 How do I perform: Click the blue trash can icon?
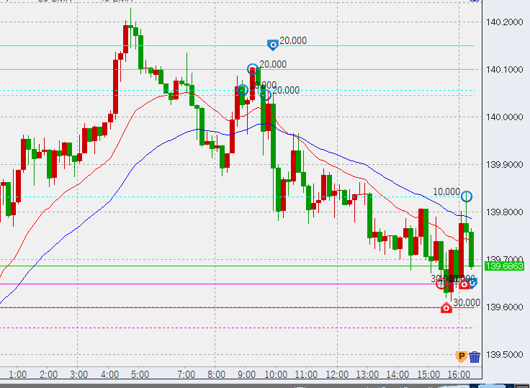tap(475, 356)
